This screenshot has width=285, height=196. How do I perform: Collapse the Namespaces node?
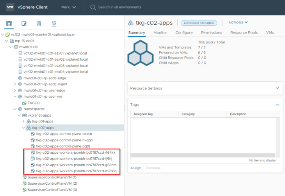pos(15,109)
